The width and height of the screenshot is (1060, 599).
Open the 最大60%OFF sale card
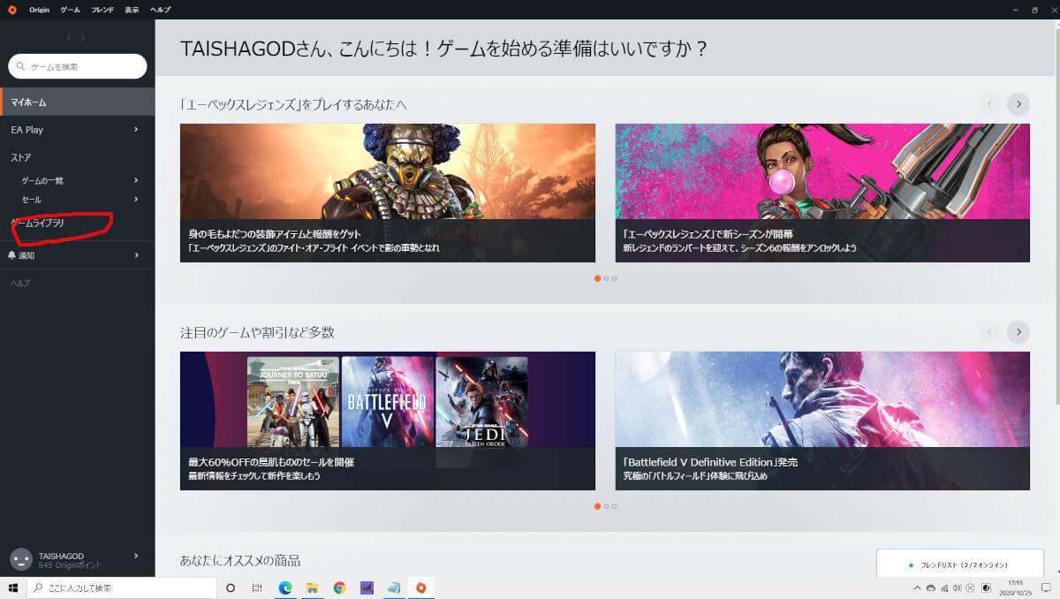tap(388, 421)
